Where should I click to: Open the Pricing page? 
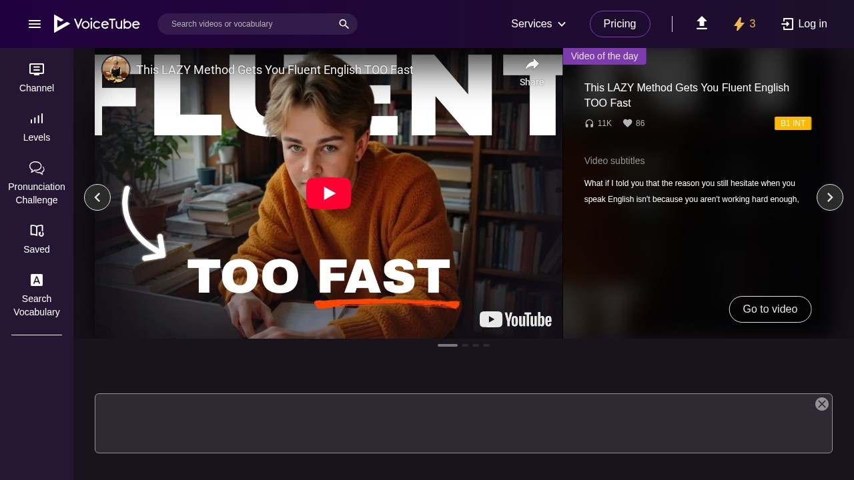click(620, 23)
